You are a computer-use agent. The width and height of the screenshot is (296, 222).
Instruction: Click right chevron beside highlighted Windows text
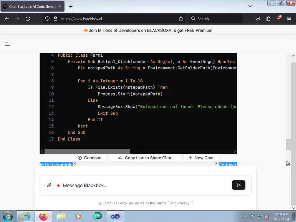click(x=216, y=164)
